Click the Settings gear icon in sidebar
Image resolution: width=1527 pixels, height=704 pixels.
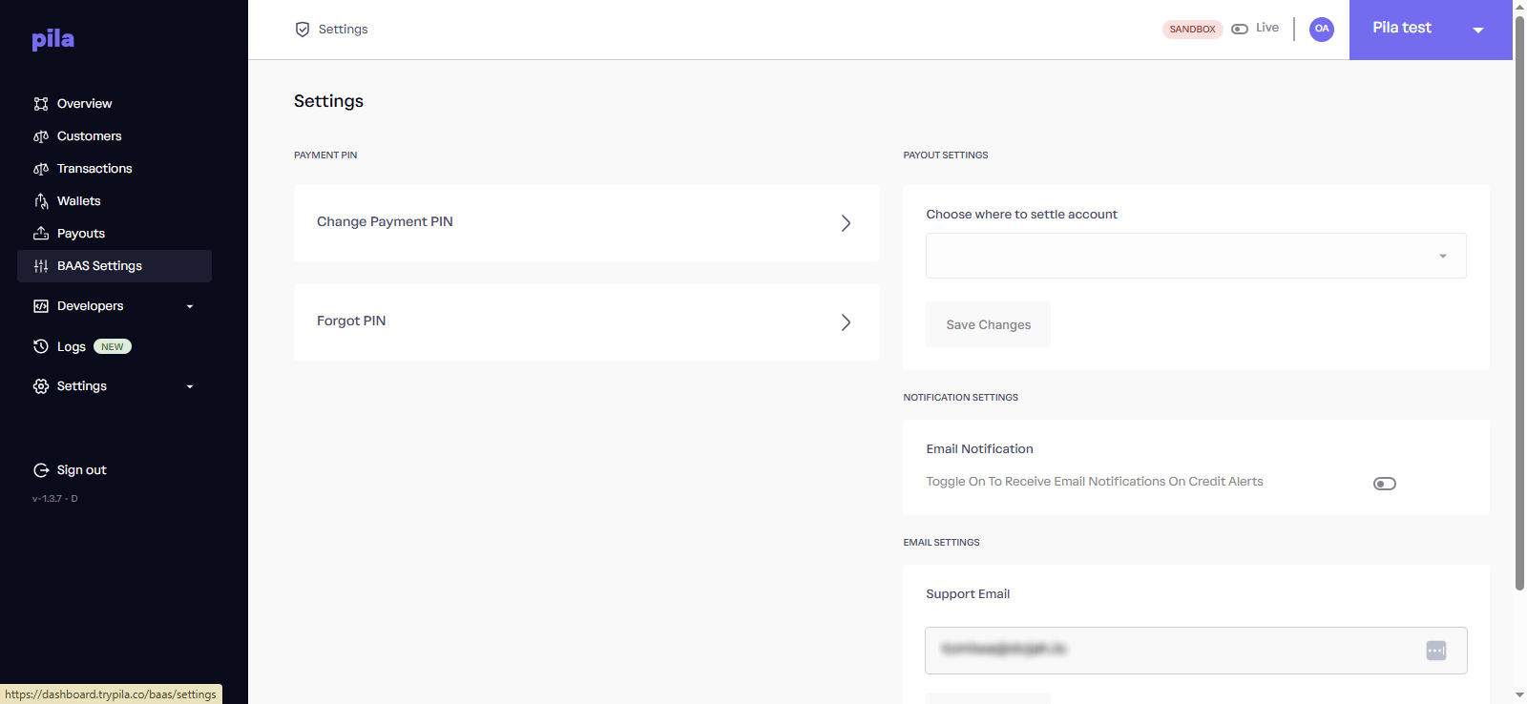(x=41, y=386)
